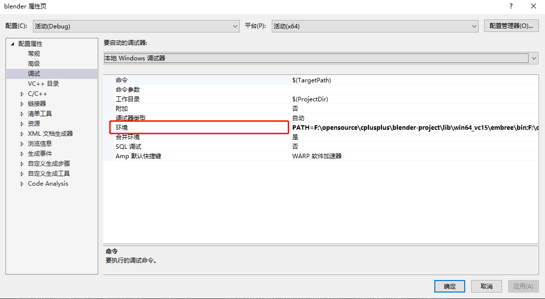This screenshot has width=545, height=299.
Task: Click the 自动 debugger type value
Action: pyautogui.click(x=298, y=118)
